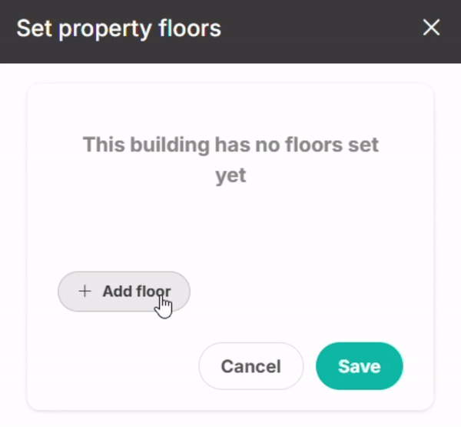Click the word building in the message
The width and height of the screenshot is (461, 427).
(170, 145)
